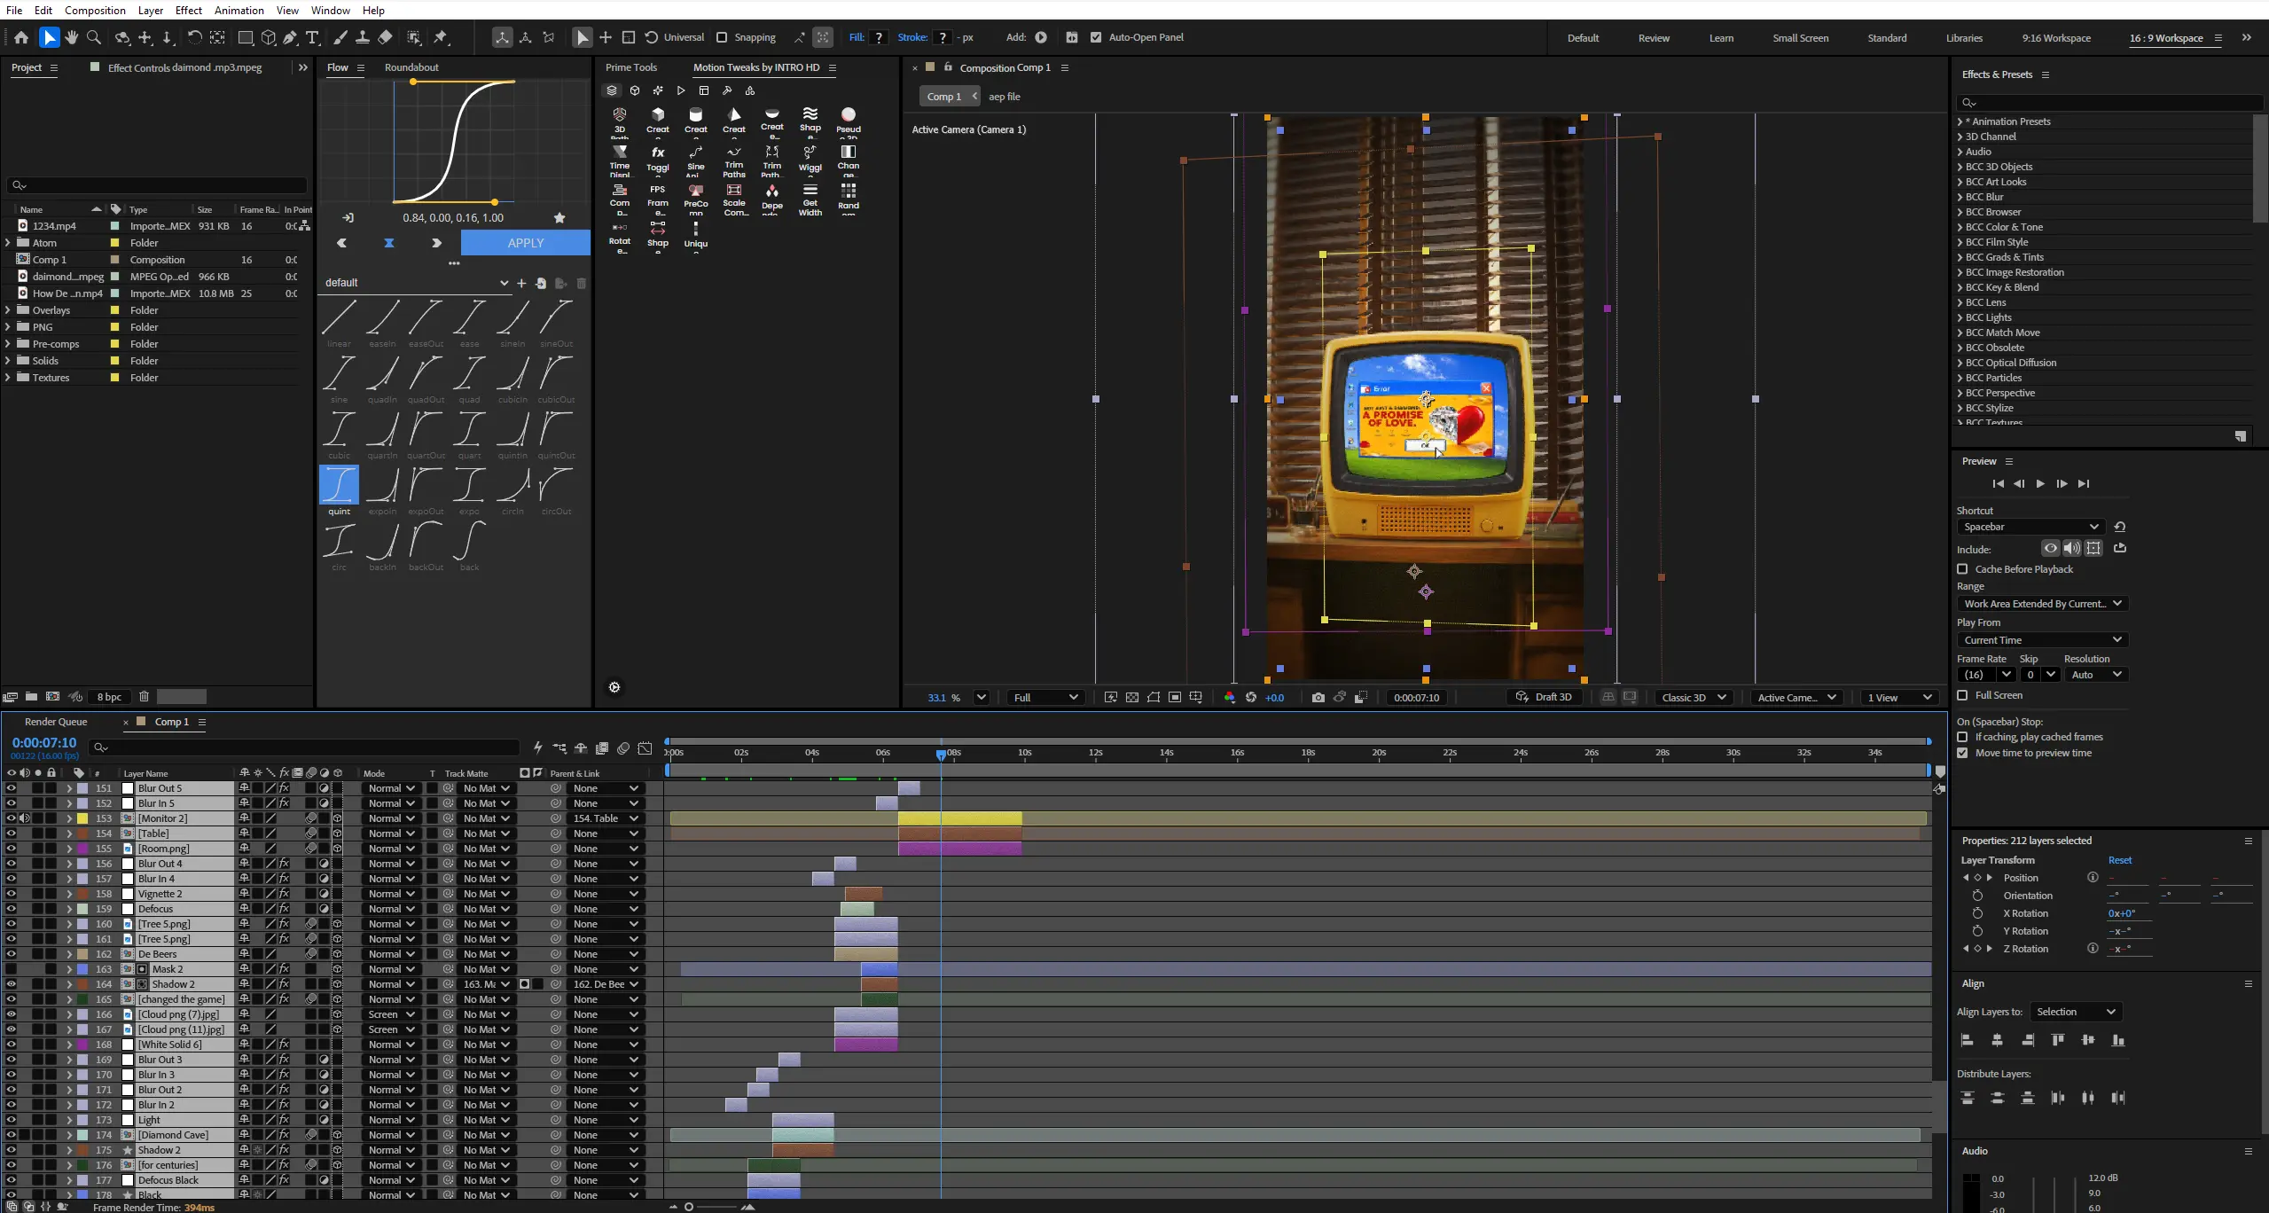The width and height of the screenshot is (2269, 1213).
Task: Take a snapshot with camera icon
Action: 1318,697
